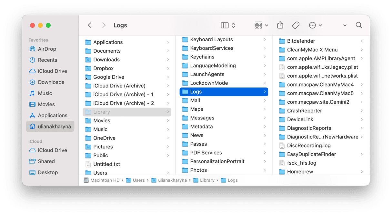Select the CleanMyMac X Menu folder
The width and height of the screenshot is (392, 215).
[x=321, y=50]
